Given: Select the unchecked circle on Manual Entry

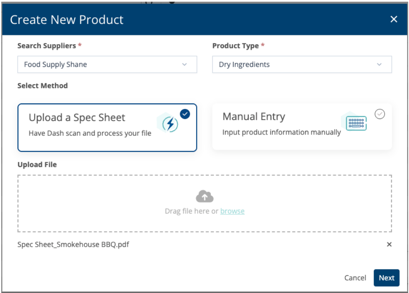Looking at the screenshot, I should 380,114.
